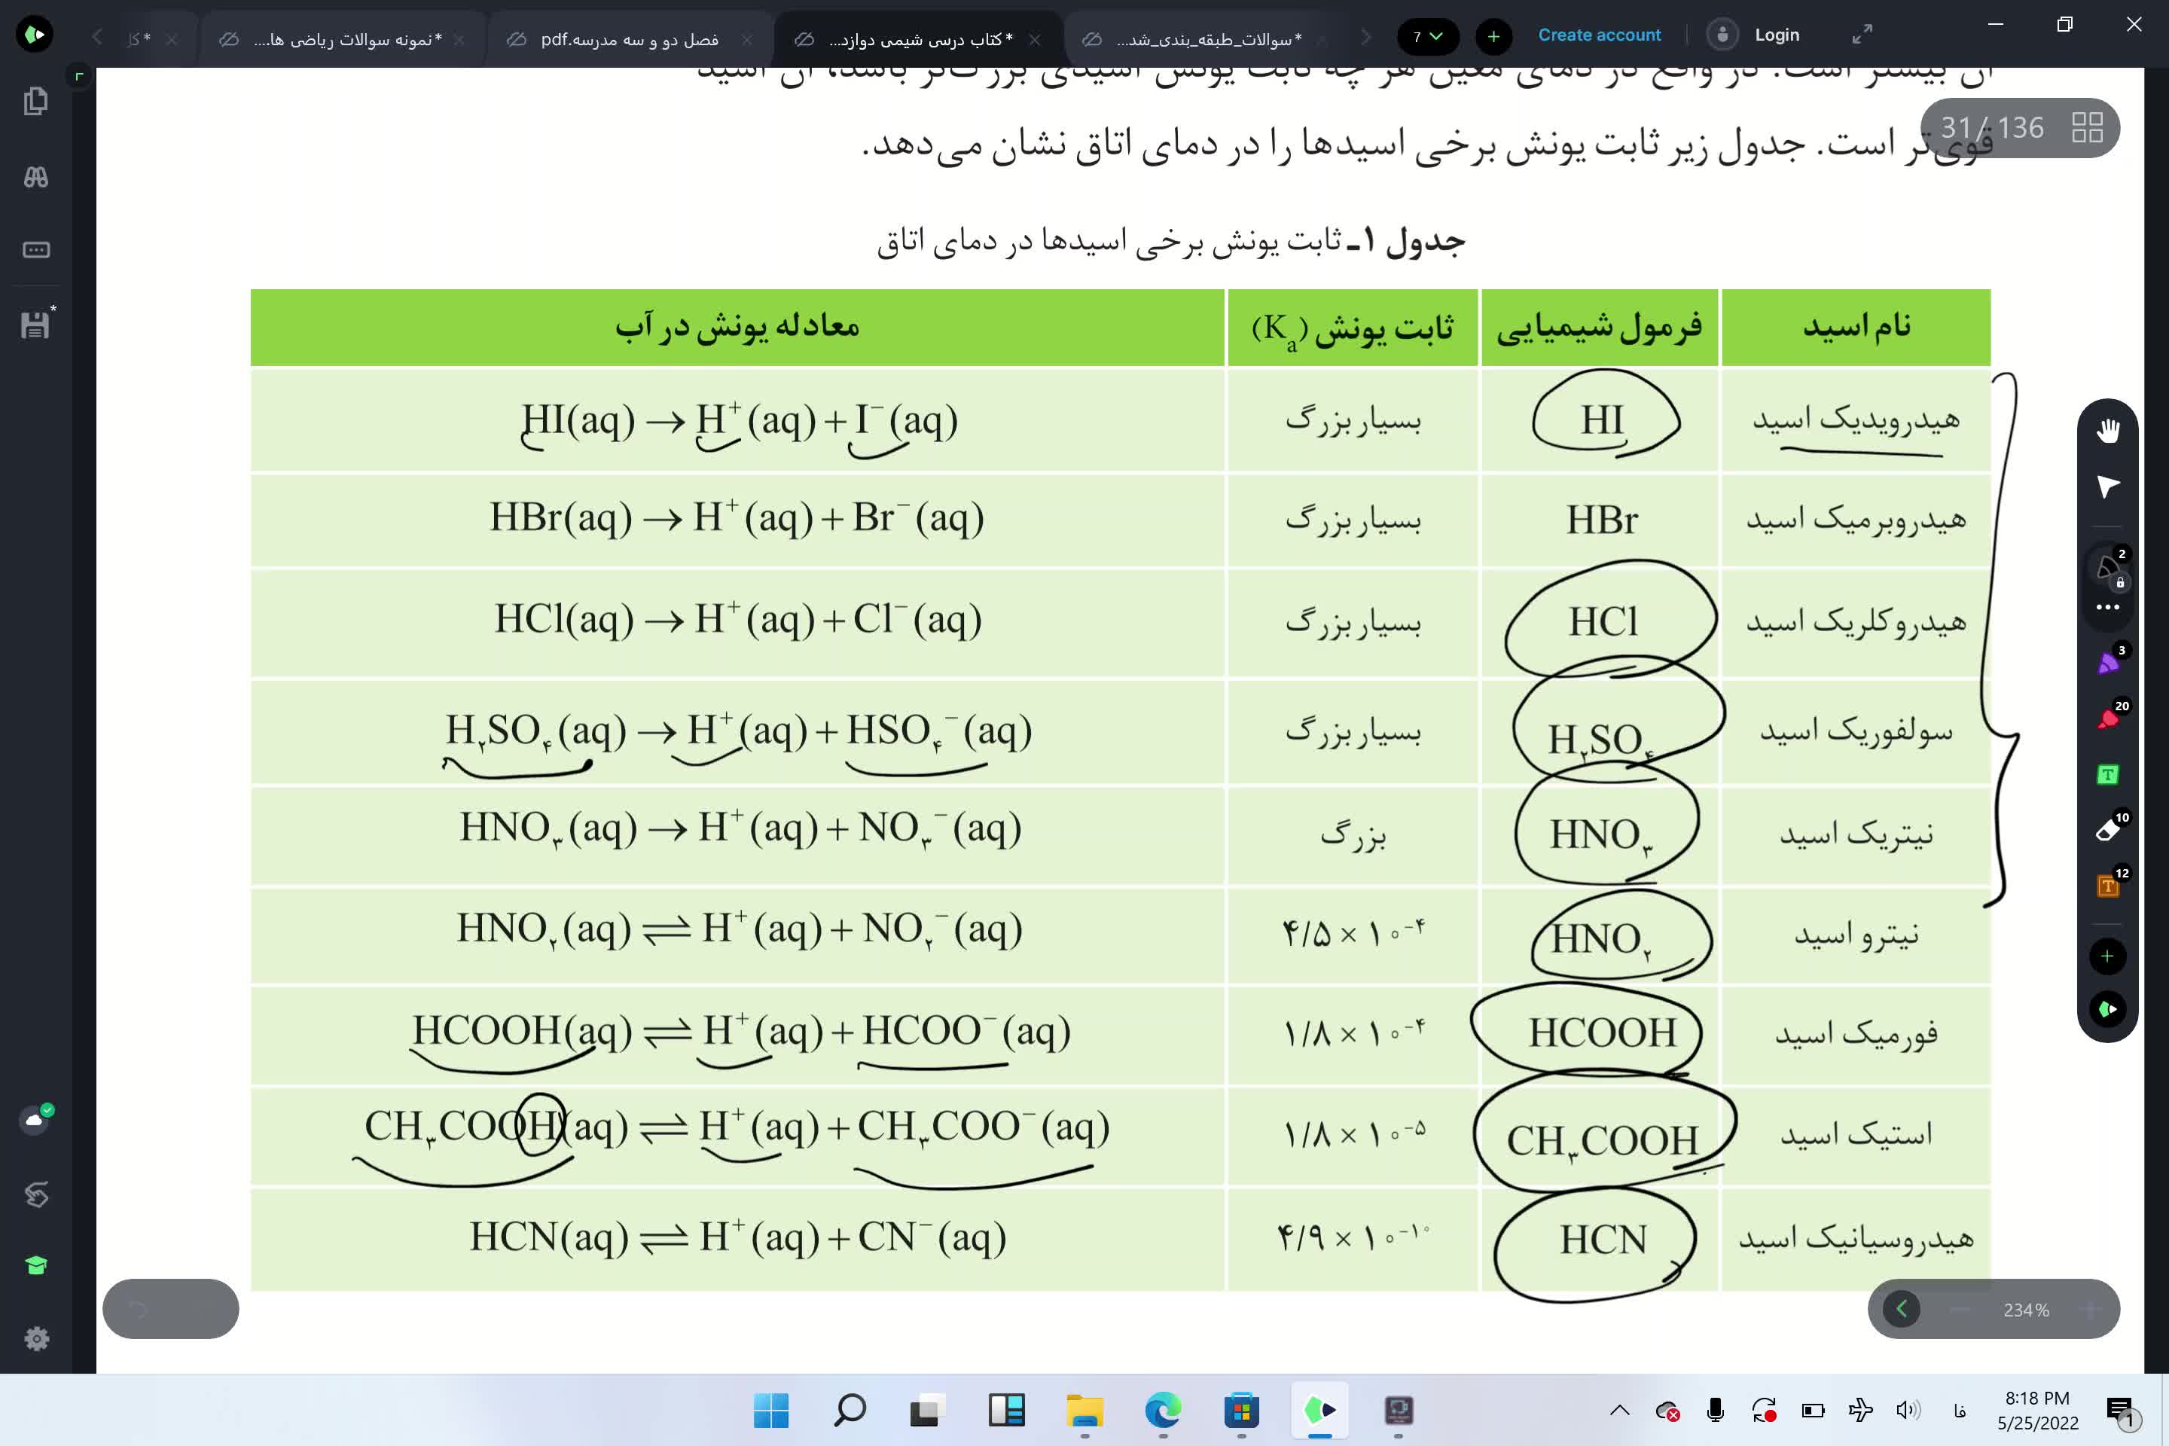2169x1446 pixels.
Task: Open the binoculars search panel
Action: coord(36,177)
